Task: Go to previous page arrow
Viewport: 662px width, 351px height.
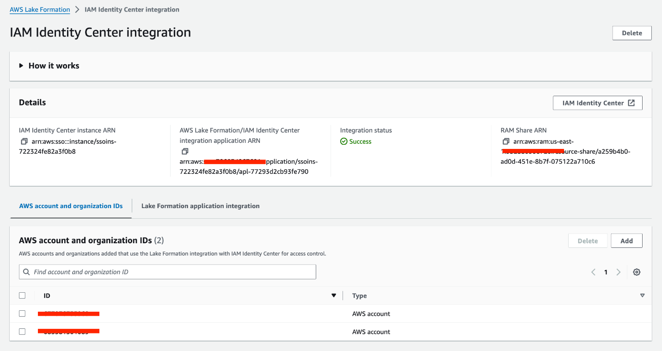Action: point(593,272)
